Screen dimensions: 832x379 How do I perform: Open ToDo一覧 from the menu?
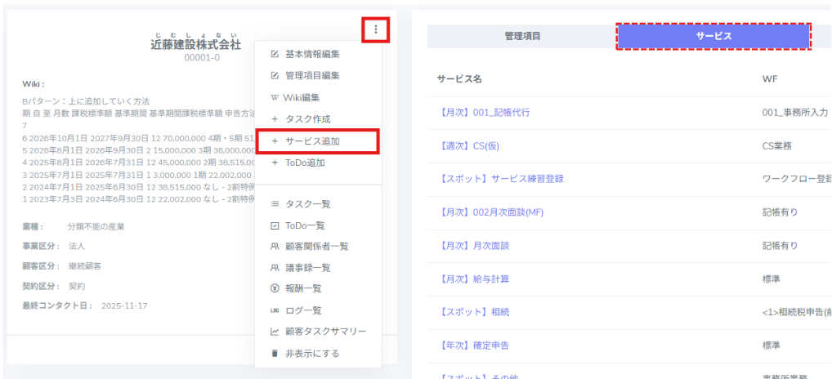pyautogui.click(x=305, y=225)
